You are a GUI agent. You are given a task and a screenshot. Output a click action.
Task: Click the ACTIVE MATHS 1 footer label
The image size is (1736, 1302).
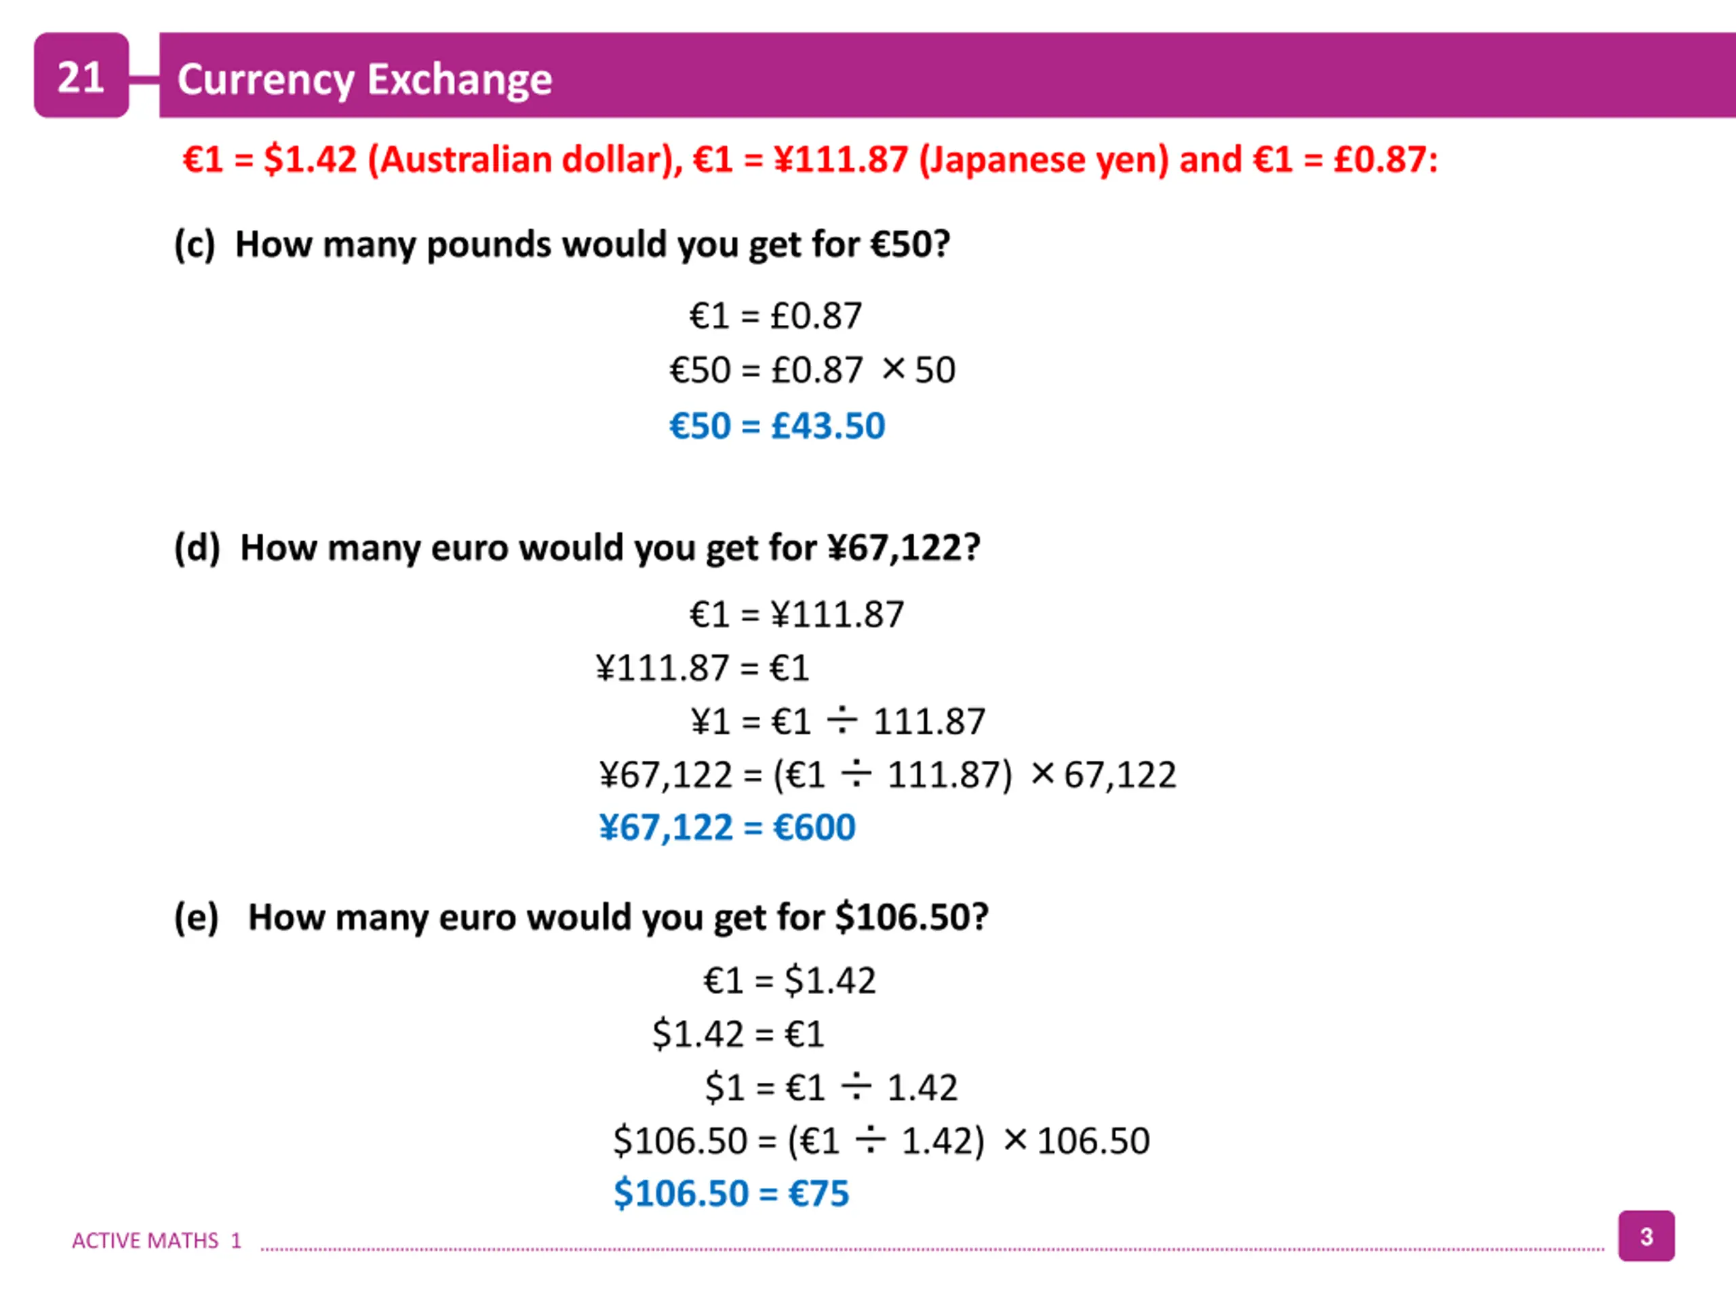pyautogui.click(x=156, y=1241)
